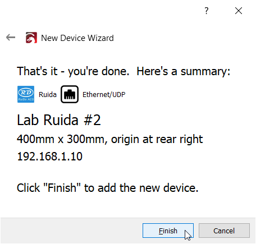
Task: Click the device name "Lab Ruida #2"
Action: pos(59,120)
